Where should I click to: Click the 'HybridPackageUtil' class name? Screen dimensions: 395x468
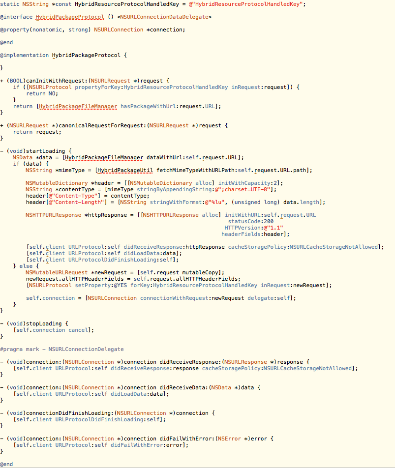(125, 171)
